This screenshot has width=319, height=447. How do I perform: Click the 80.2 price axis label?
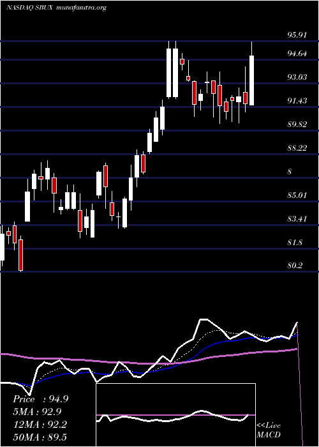pyautogui.click(x=295, y=266)
